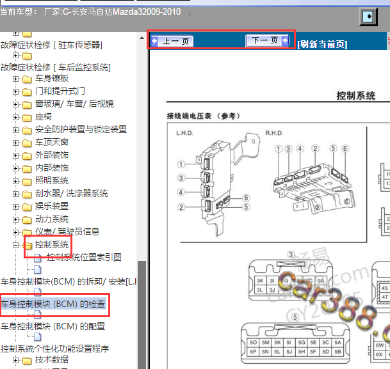This screenshot has height=369, width=390.
Task: Select the 技术数据 folder icon
Action: click(x=27, y=361)
